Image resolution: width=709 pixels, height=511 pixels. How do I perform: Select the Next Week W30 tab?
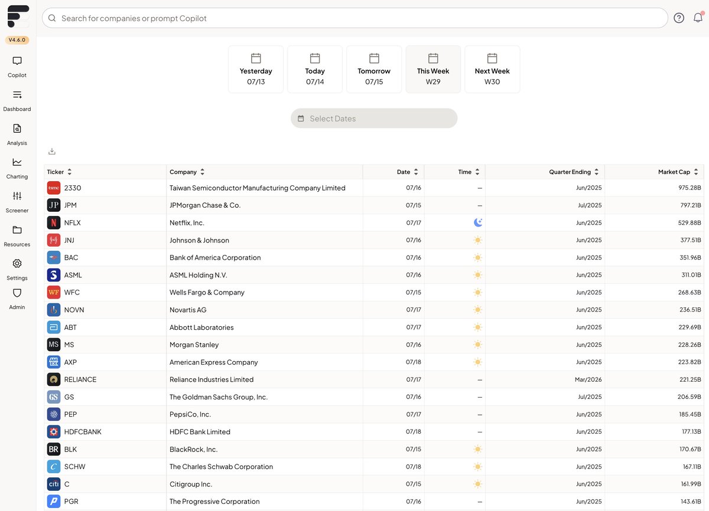pyautogui.click(x=492, y=70)
